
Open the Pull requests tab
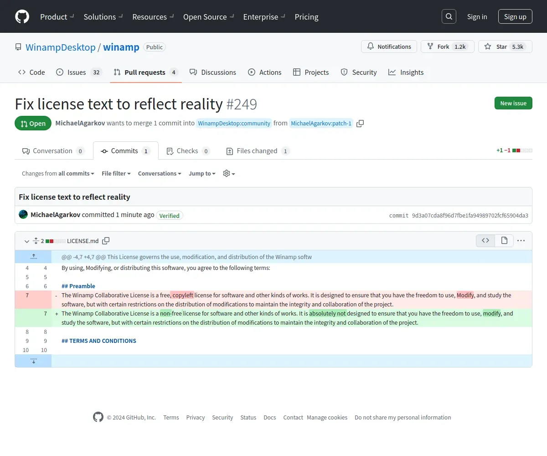tap(146, 72)
